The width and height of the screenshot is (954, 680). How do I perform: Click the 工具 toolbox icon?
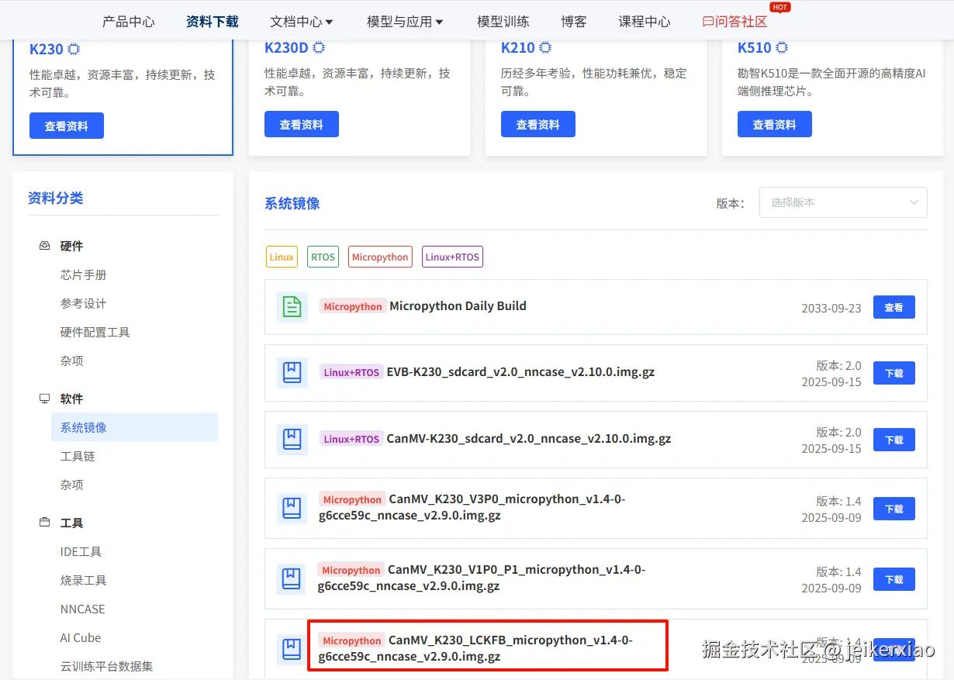(x=45, y=523)
